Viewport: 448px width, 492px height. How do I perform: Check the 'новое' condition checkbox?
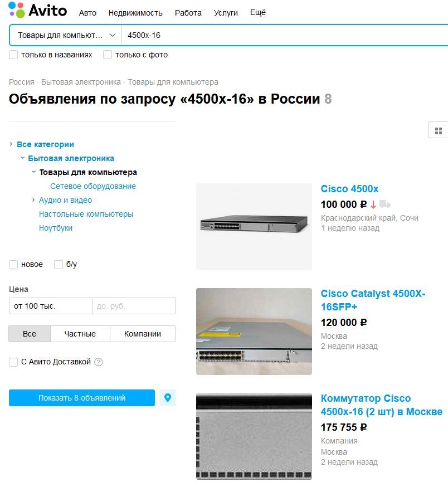tap(13, 265)
